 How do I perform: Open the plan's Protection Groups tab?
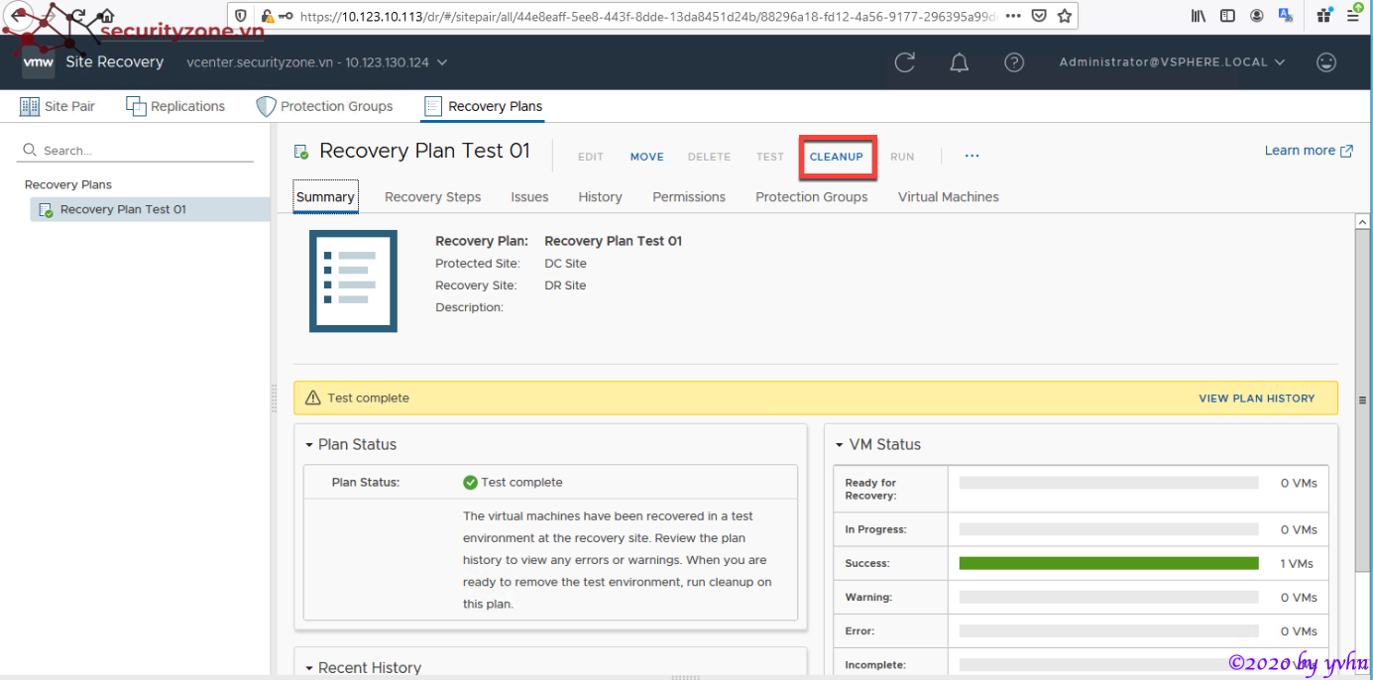[x=812, y=196]
